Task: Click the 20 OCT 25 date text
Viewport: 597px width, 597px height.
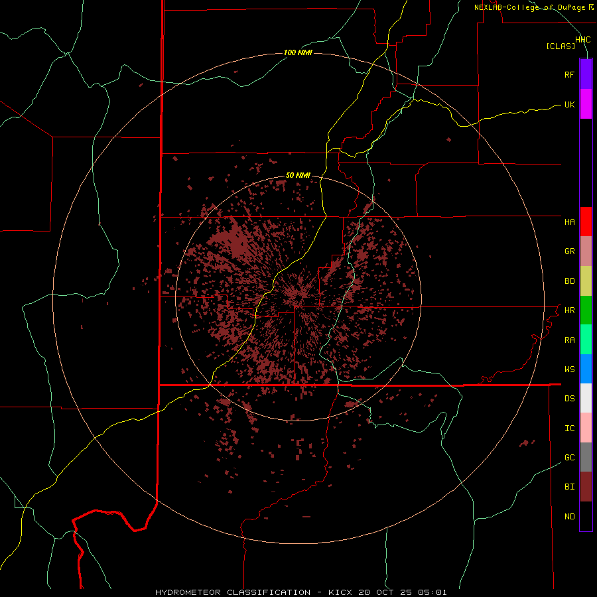Action: point(385,592)
